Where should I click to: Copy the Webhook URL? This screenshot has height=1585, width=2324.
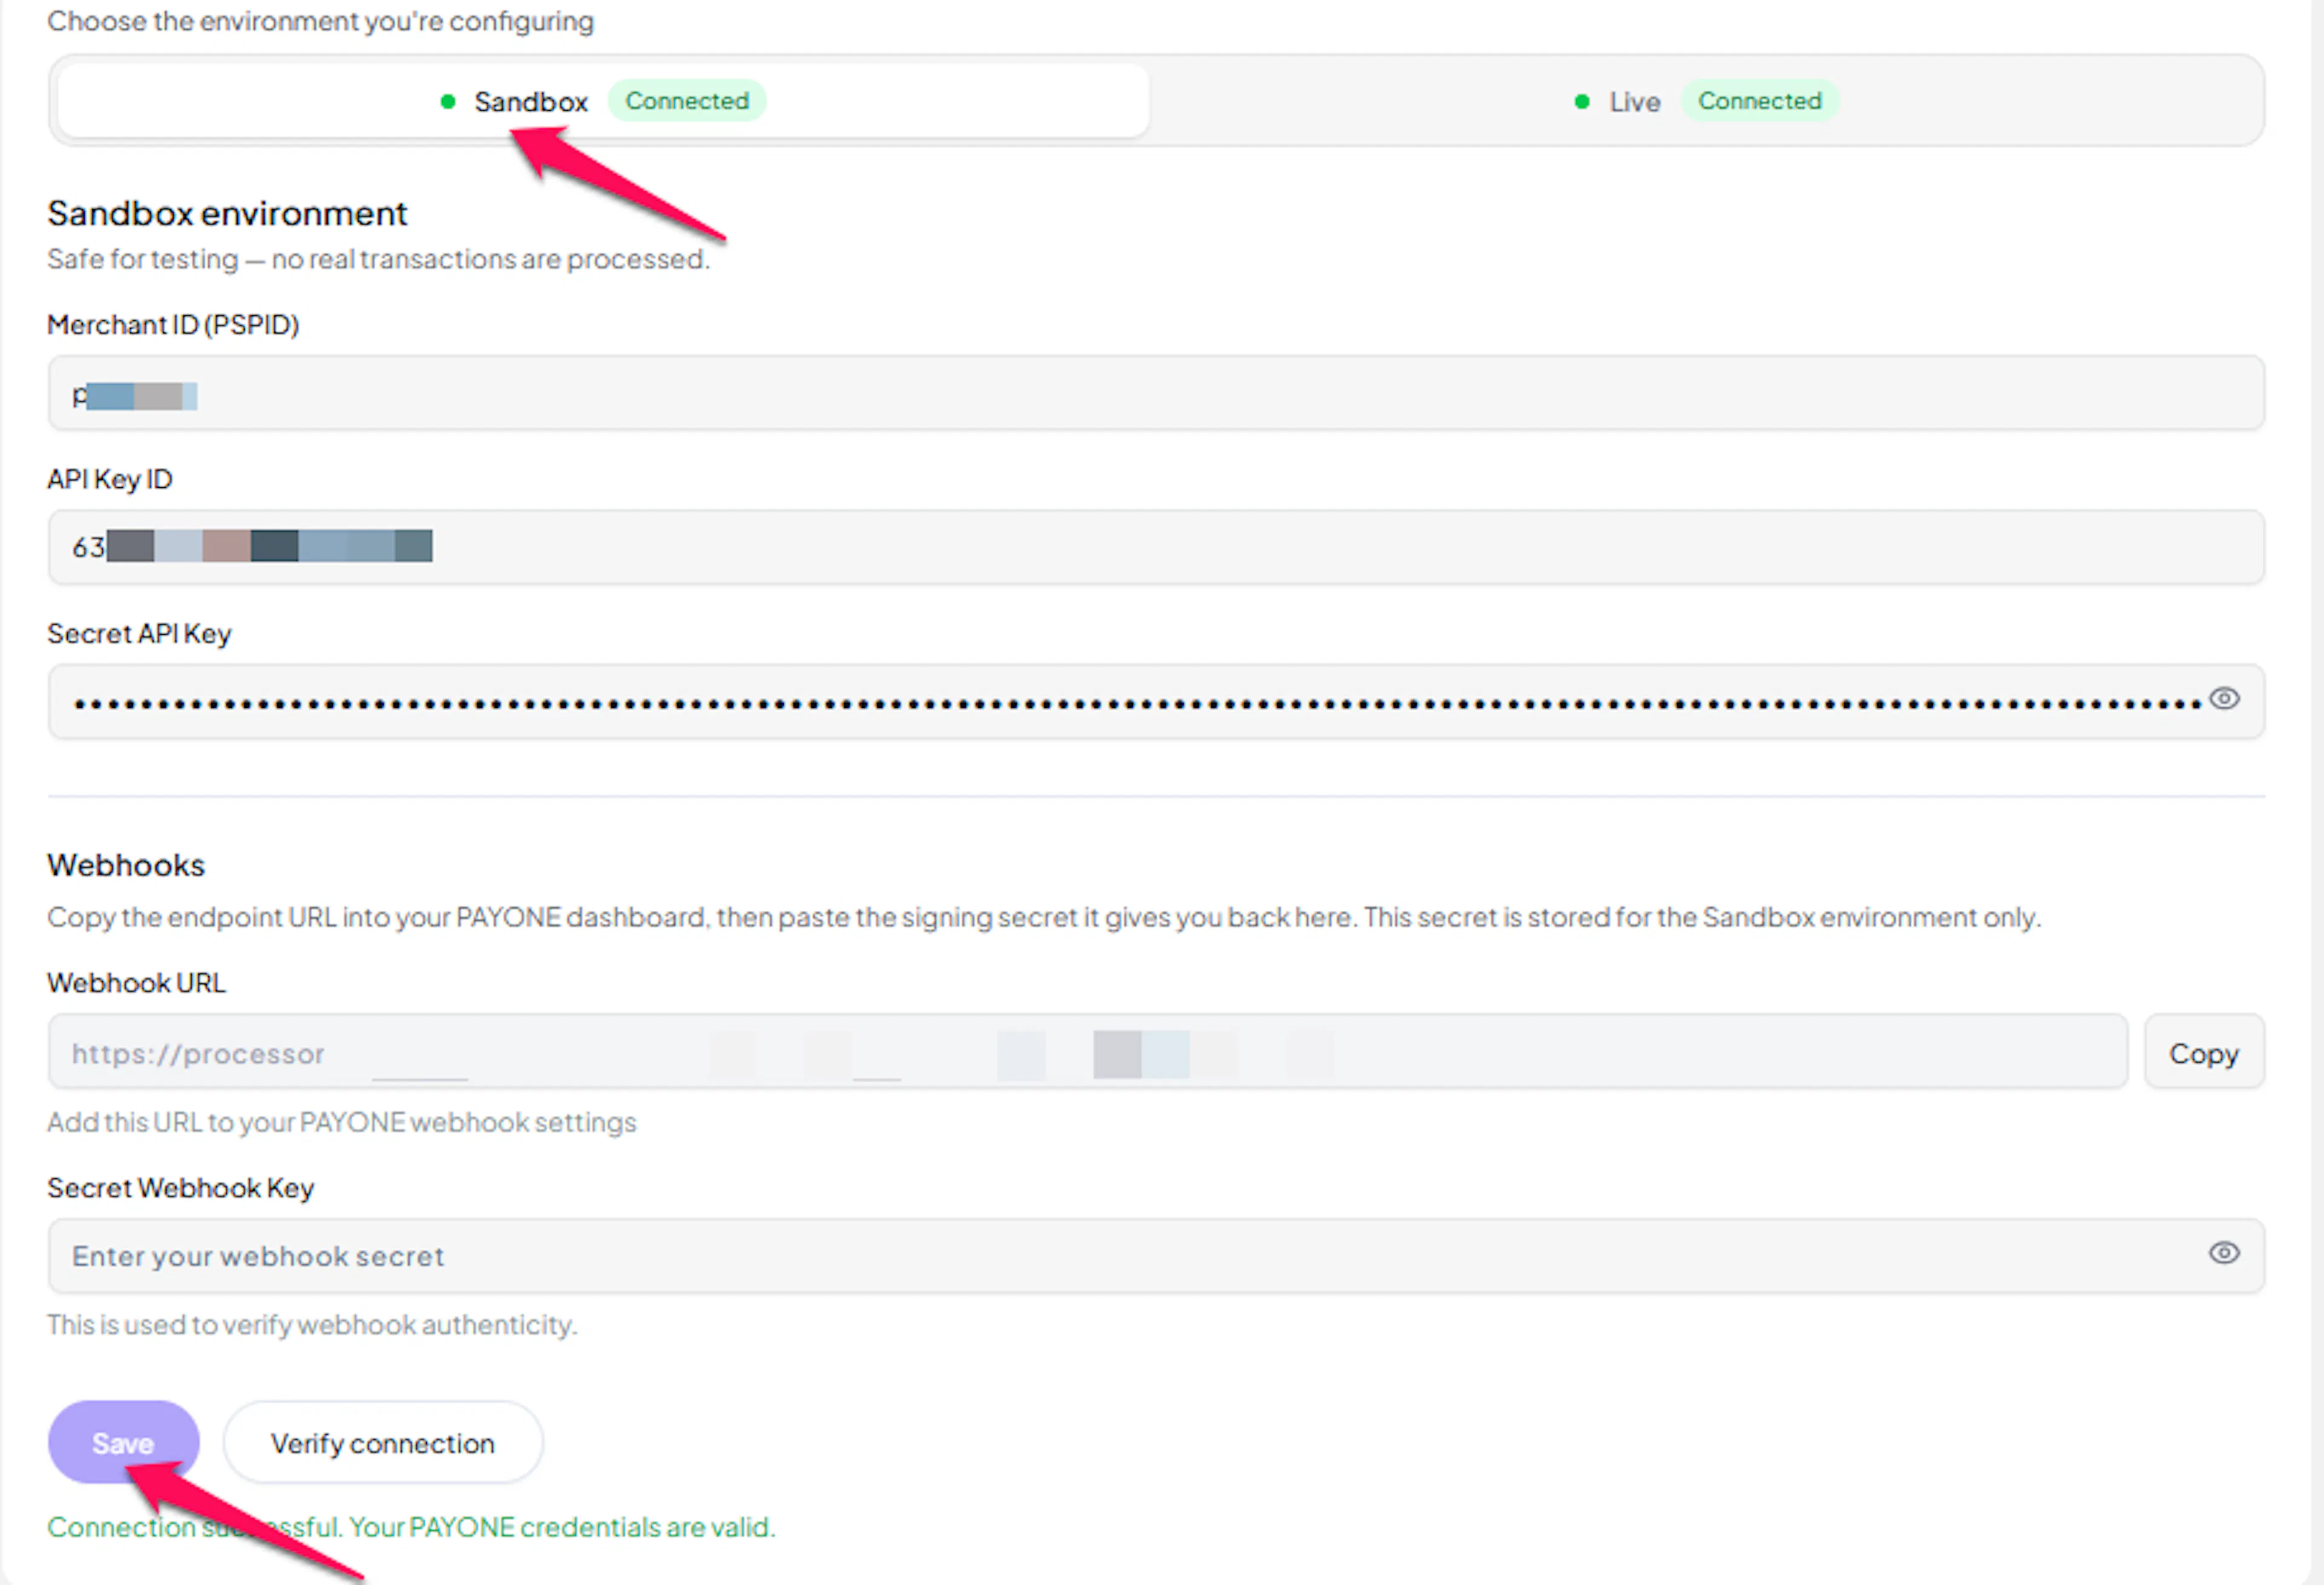pyautogui.click(x=2204, y=1053)
